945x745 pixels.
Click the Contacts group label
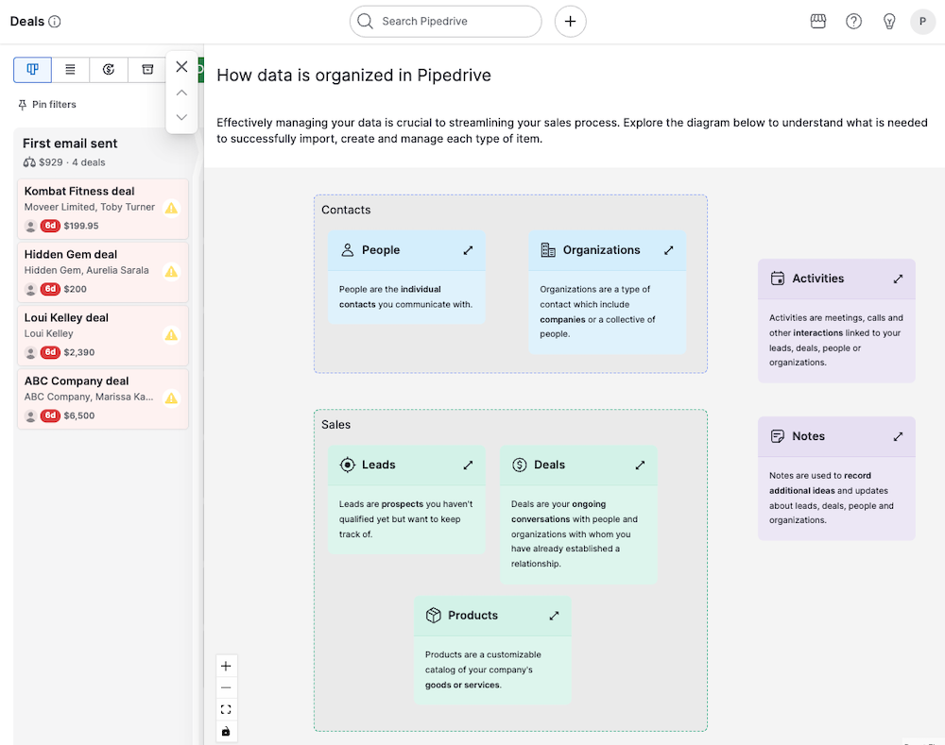tap(346, 210)
